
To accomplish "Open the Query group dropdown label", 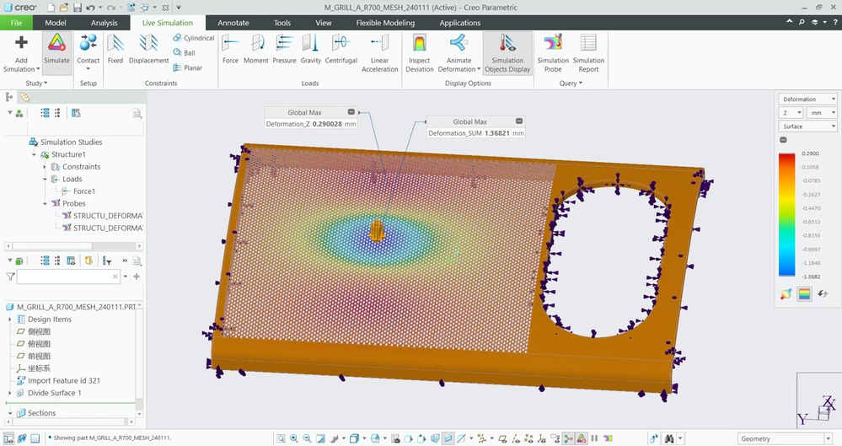I will pyautogui.click(x=571, y=83).
